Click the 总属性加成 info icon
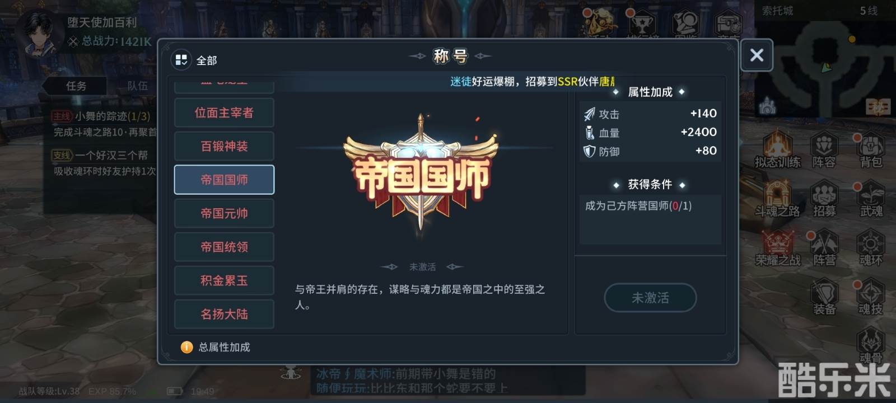The image size is (896, 403). [x=186, y=347]
